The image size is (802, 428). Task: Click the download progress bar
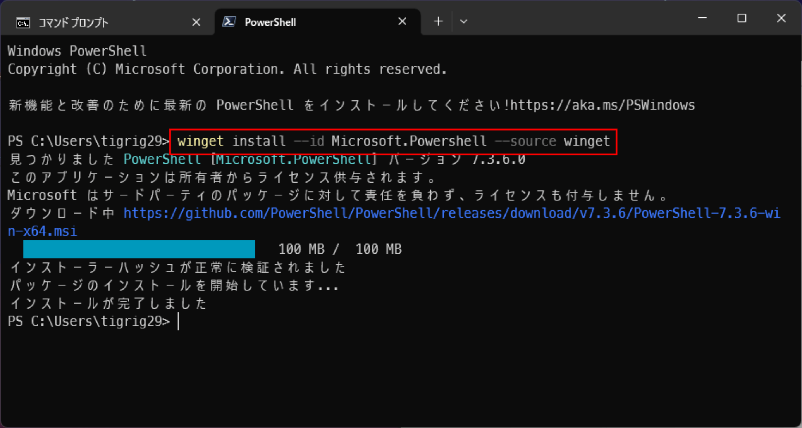pos(139,249)
